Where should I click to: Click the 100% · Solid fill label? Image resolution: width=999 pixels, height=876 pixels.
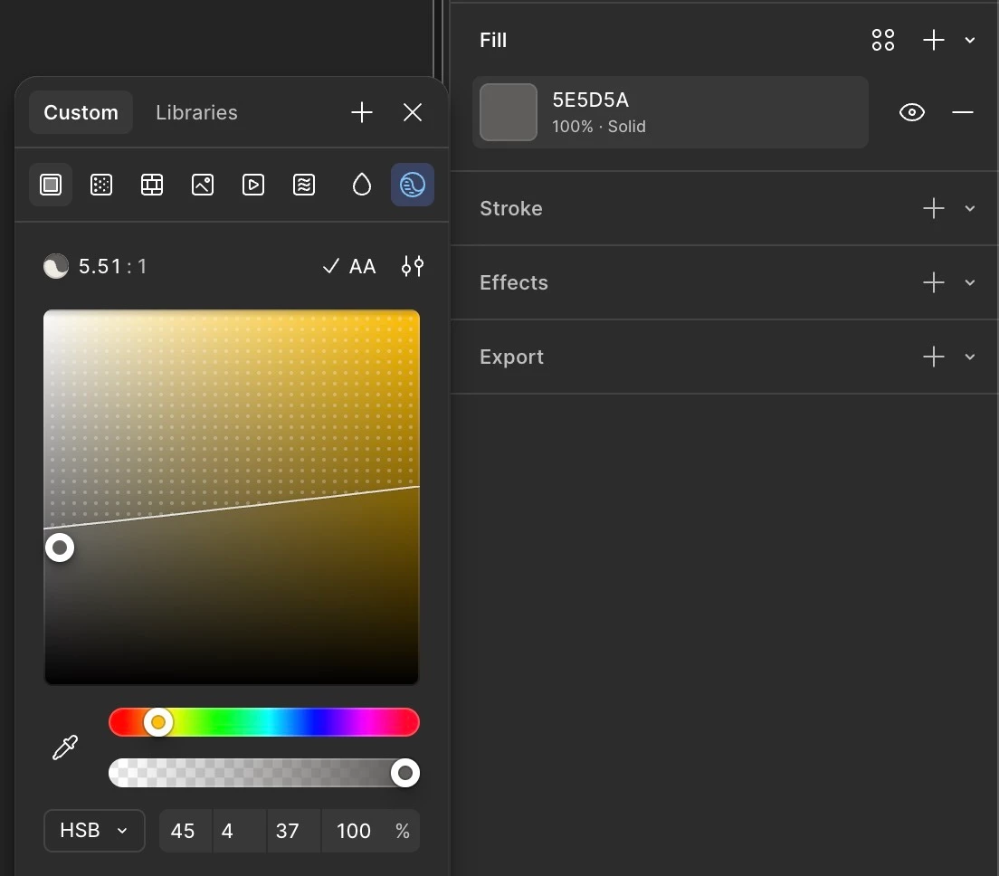[599, 126]
